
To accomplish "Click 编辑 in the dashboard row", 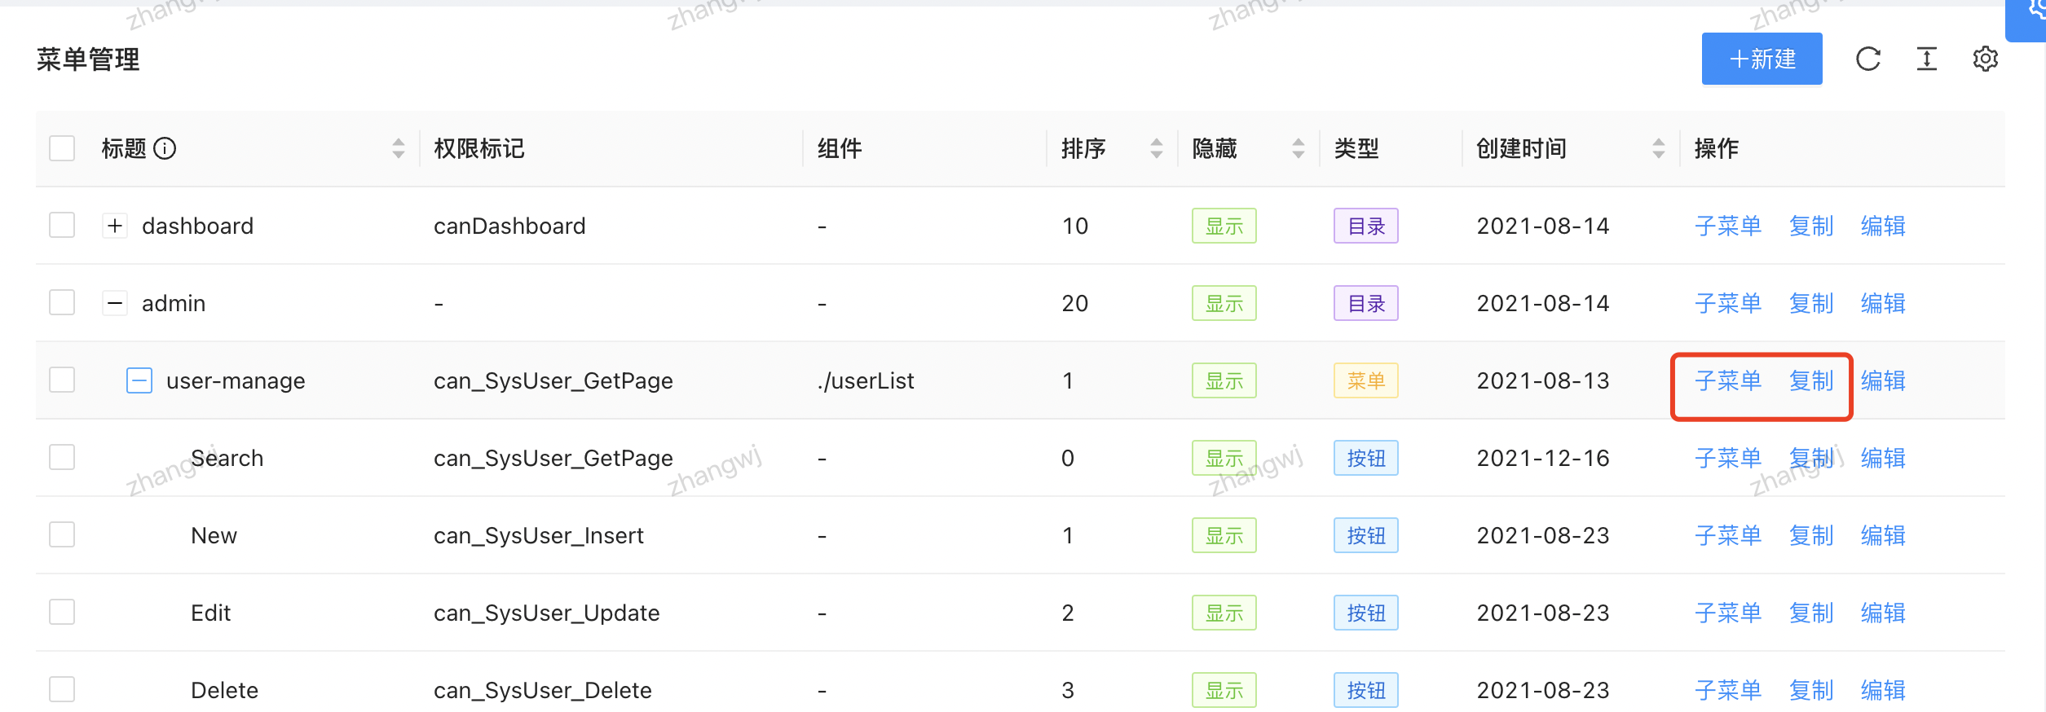I will pos(1883,226).
